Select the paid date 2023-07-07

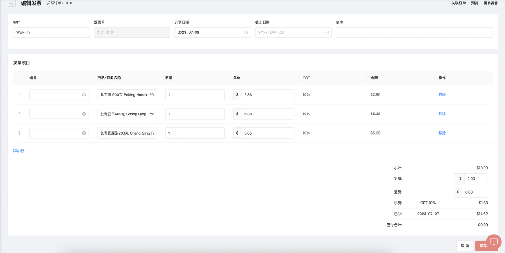(428, 214)
